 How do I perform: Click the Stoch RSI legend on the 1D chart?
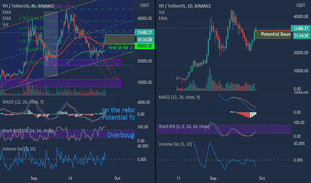(x=184, y=126)
